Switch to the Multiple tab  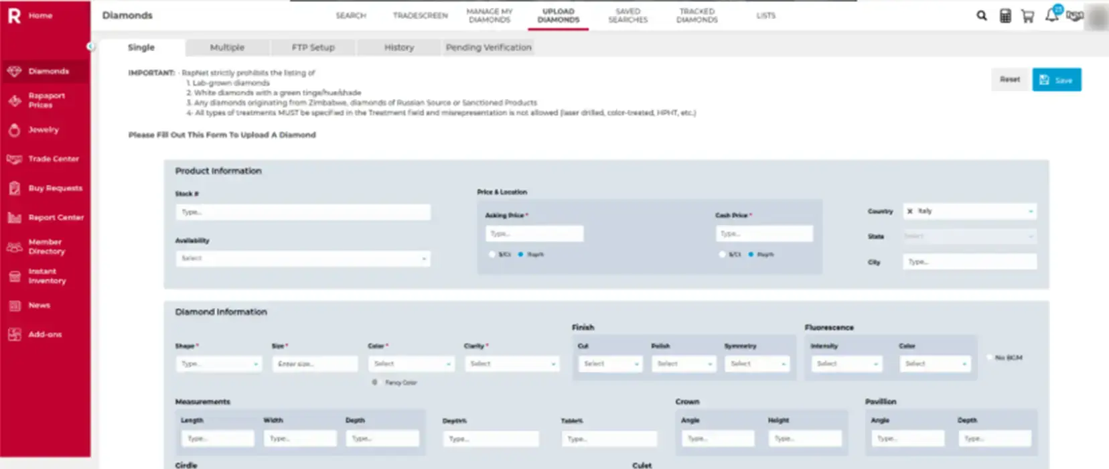(x=227, y=48)
